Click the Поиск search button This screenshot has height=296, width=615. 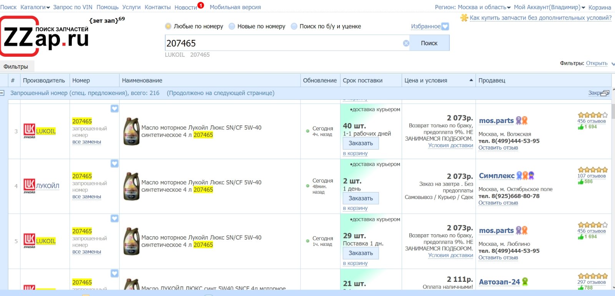[429, 43]
